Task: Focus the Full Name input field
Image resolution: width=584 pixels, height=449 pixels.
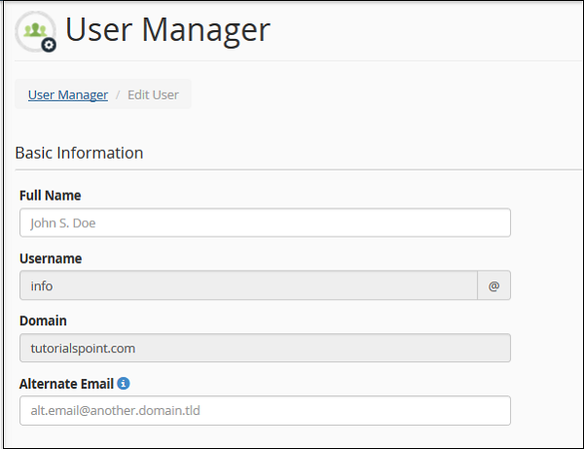Action: point(265,223)
